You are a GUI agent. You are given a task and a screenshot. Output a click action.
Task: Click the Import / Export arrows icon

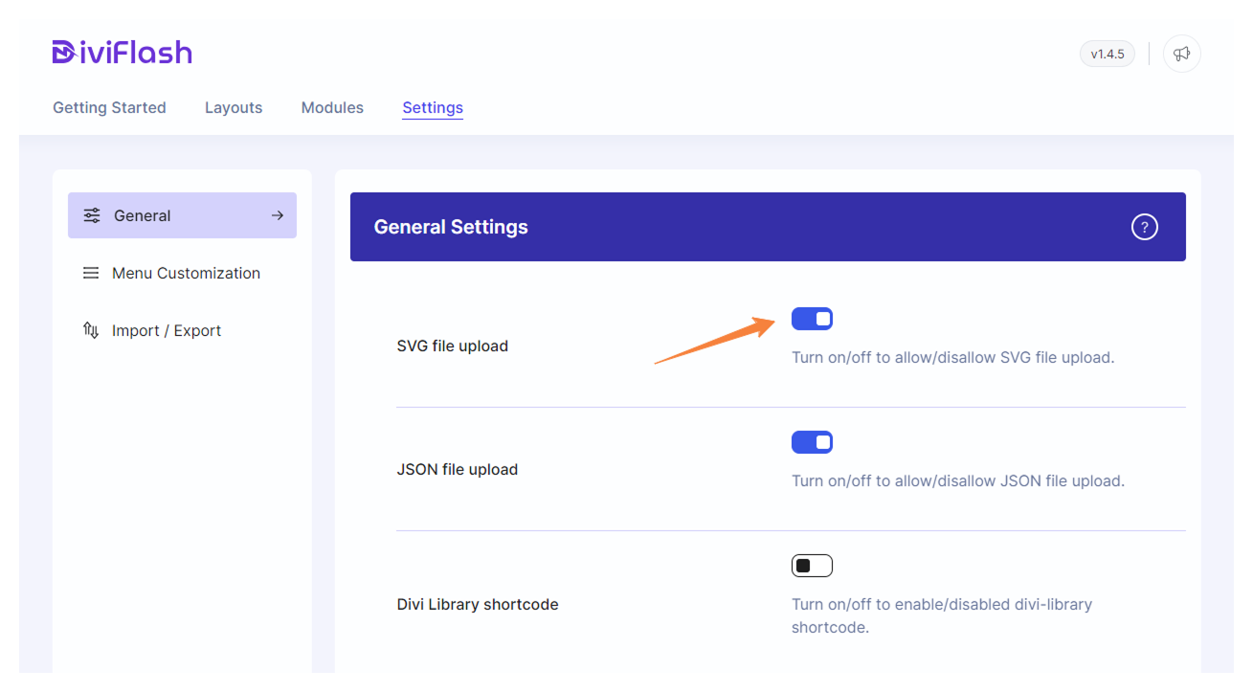click(91, 330)
